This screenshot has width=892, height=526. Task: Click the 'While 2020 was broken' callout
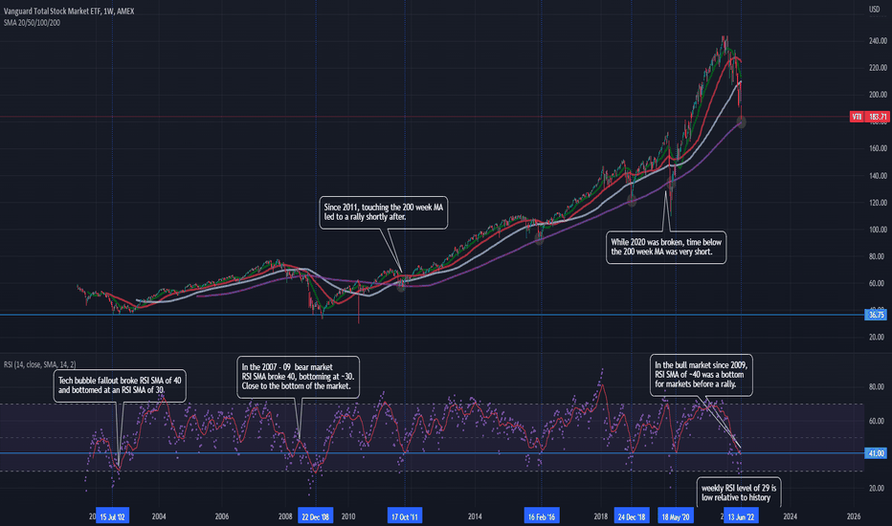[x=666, y=248]
